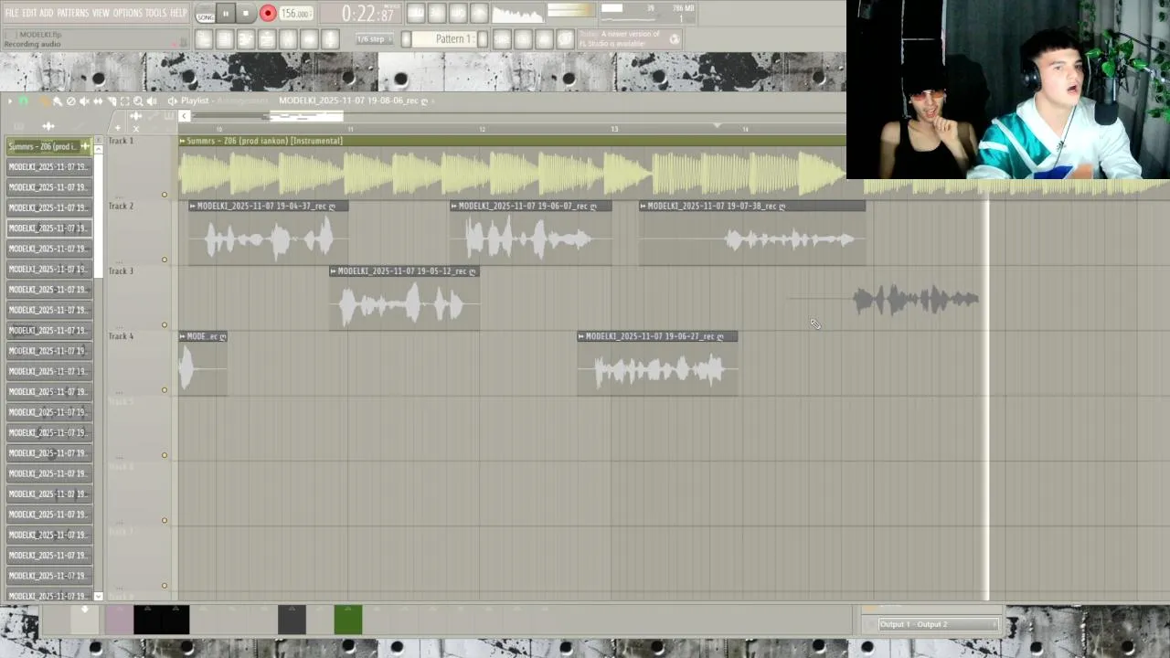Open the 1/6 step snap dropdown
This screenshot has height=658, width=1170.
(375, 39)
